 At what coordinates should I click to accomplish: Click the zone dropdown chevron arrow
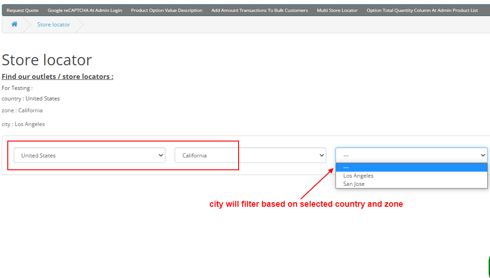point(322,155)
